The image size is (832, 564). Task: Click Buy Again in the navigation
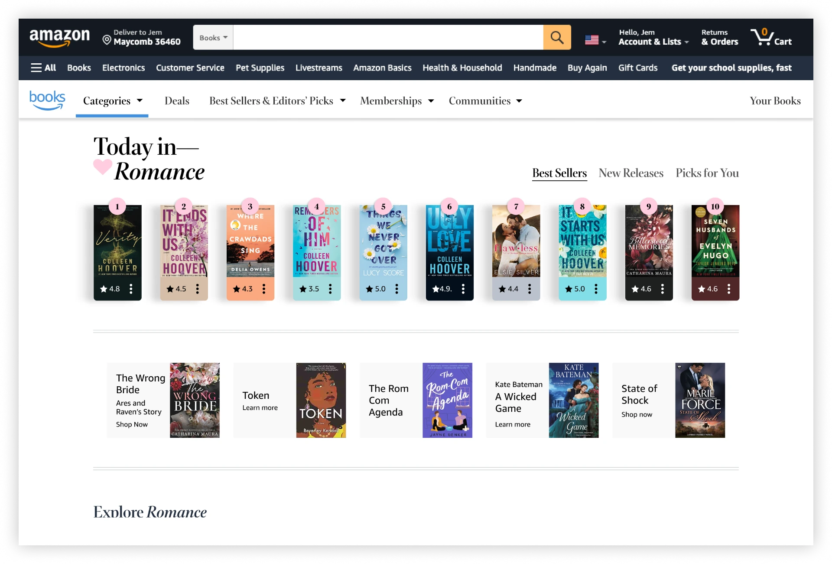(x=587, y=68)
